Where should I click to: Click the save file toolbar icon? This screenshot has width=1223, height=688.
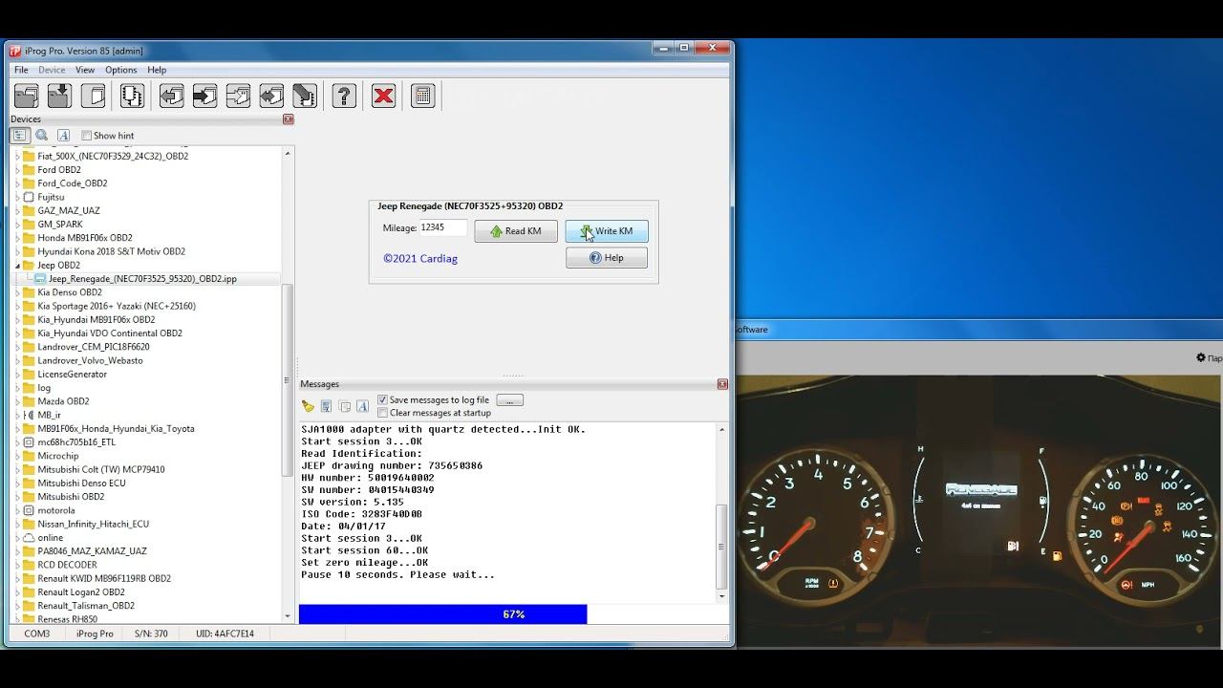[x=59, y=96]
